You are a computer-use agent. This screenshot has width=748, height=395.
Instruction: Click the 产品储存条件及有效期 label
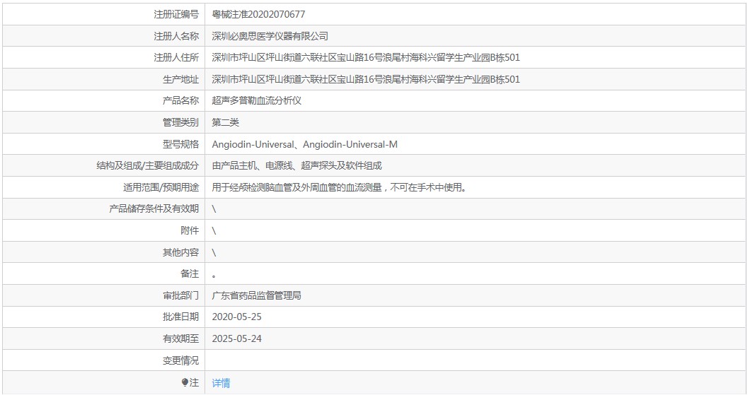154,208
